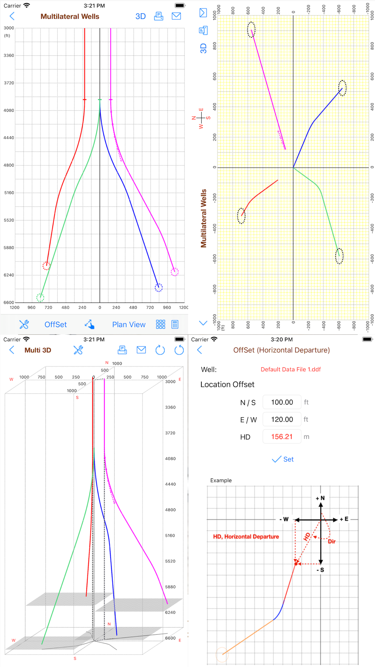The width and height of the screenshot is (375, 667).
Task: Tap the expand panel icon in plan view
Action: pyautogui.click(x=203, y=13)
